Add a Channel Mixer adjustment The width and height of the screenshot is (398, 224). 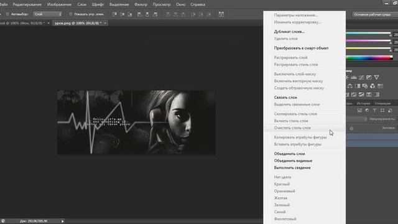[x=373, y=86]
